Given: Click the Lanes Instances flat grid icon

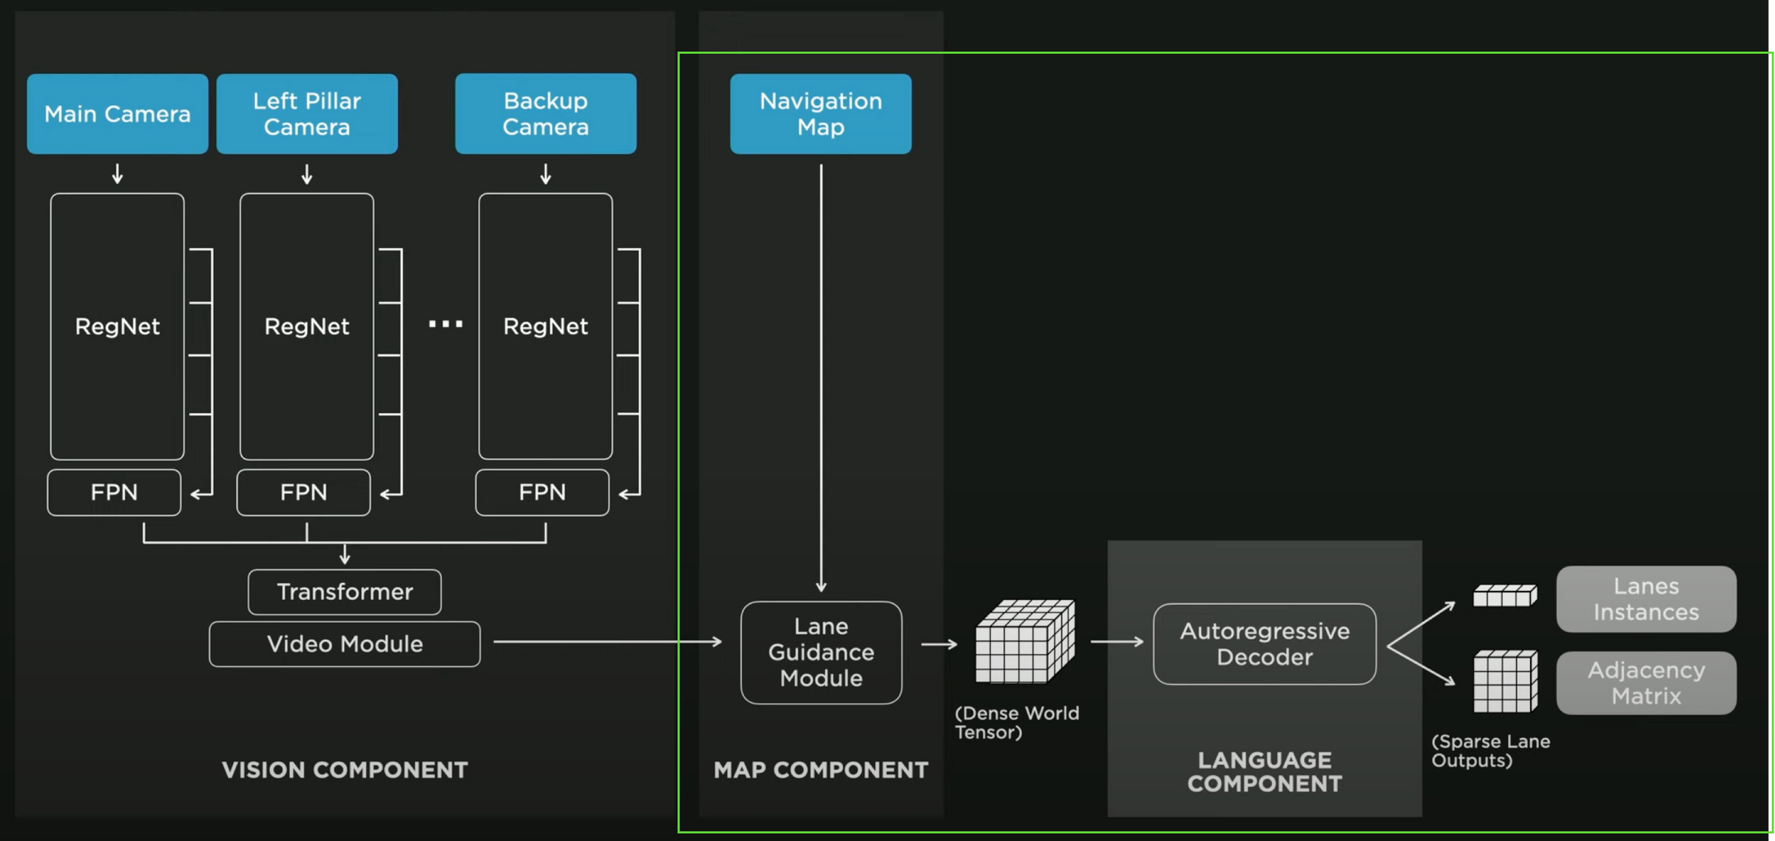Looking at the screenshot, I should coord(1504,595).
